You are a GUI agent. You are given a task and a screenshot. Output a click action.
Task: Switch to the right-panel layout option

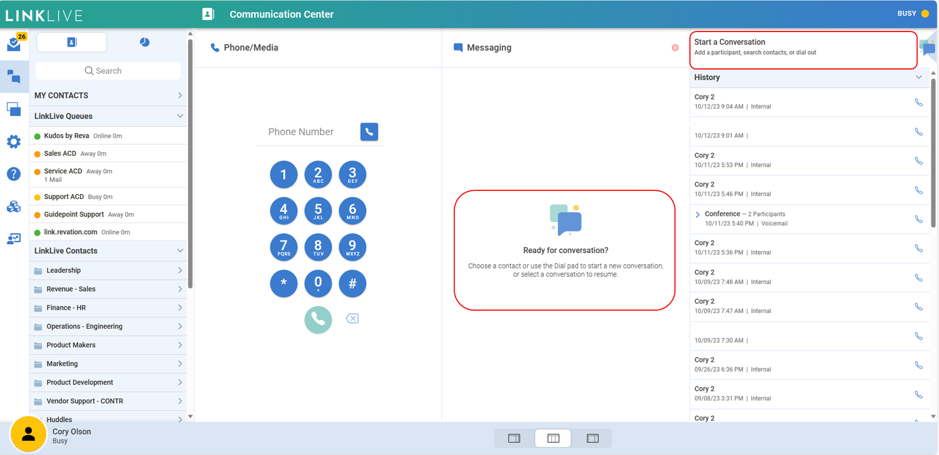coord(592,438)
